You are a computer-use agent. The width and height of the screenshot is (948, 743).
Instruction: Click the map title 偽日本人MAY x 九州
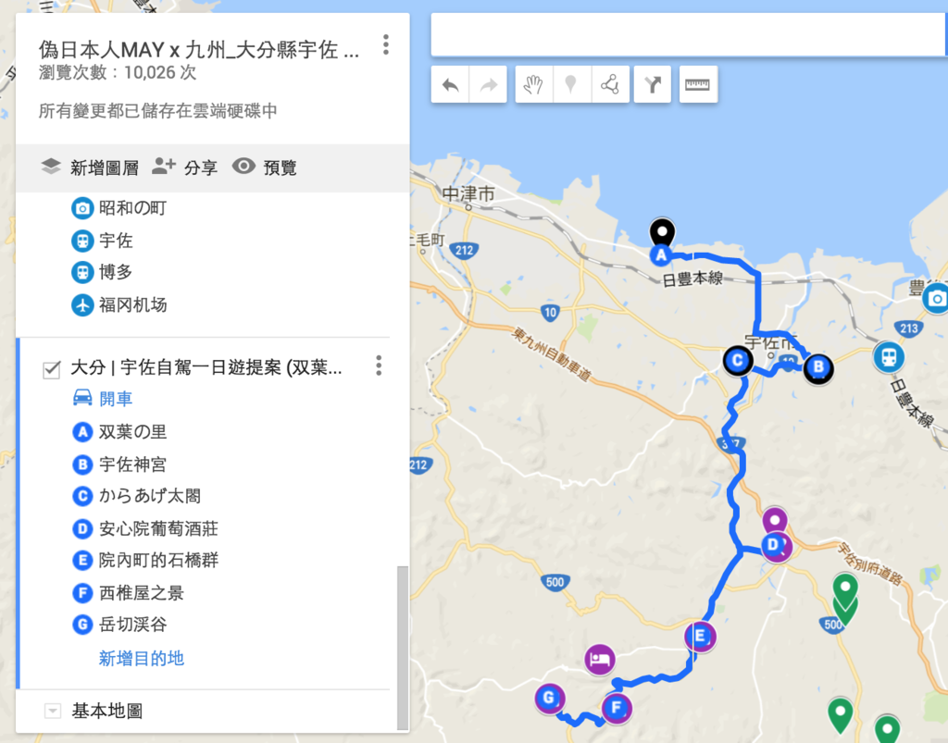point(199,50)
